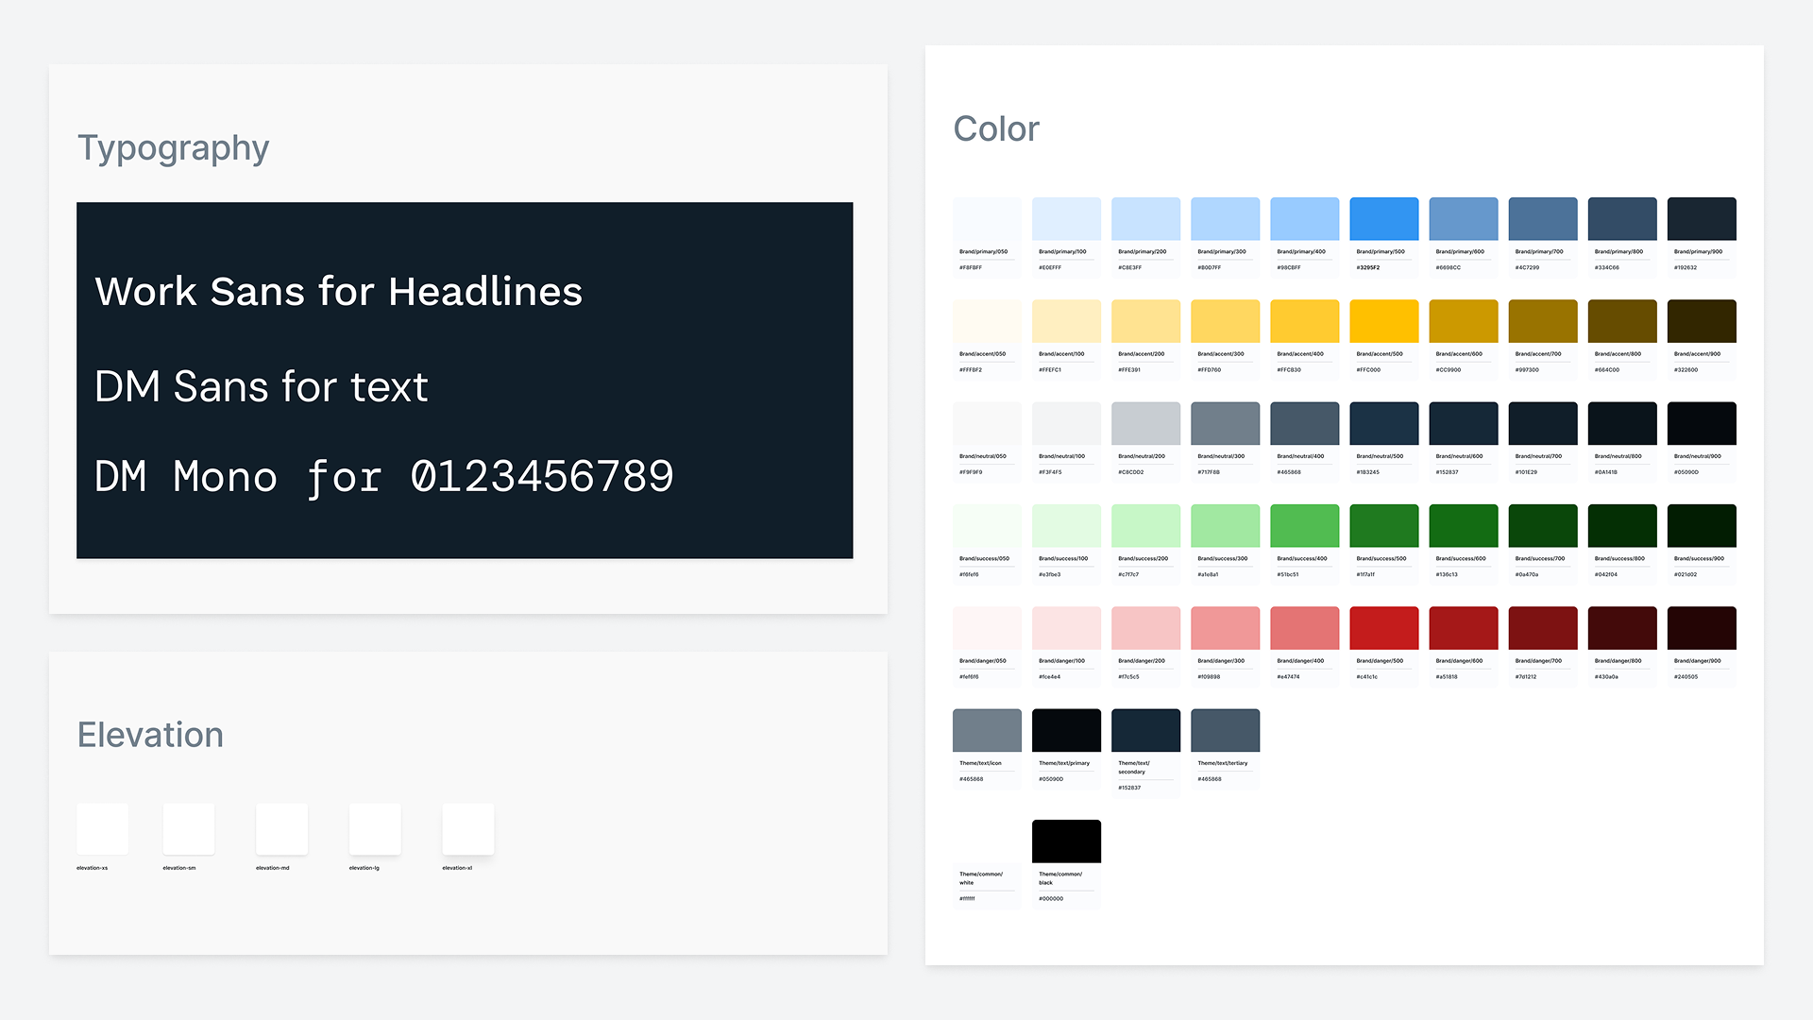The image size is (1813, 1020).
Task: Select the Brand/success/700 dark green swatch
Action: tap(1542, 526)
